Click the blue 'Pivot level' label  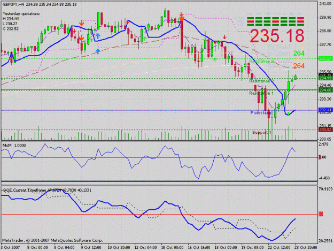261,112
